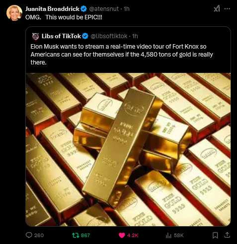Open the quoted tweet about Fort Knox

[128, 126]
